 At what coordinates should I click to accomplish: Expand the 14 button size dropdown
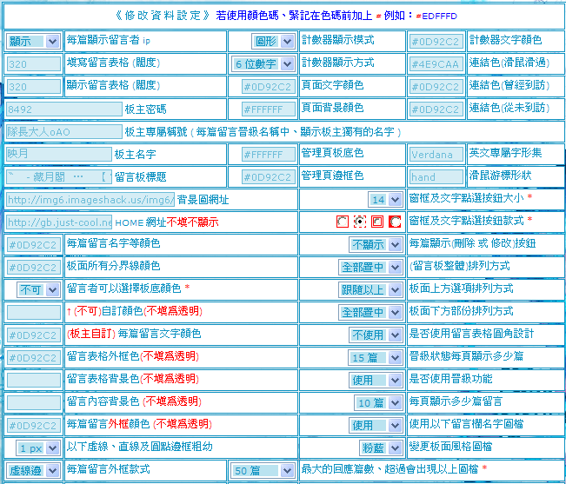click(385, 200)
